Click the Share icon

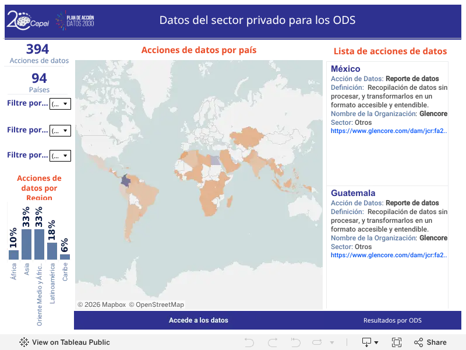pos(418,342)
